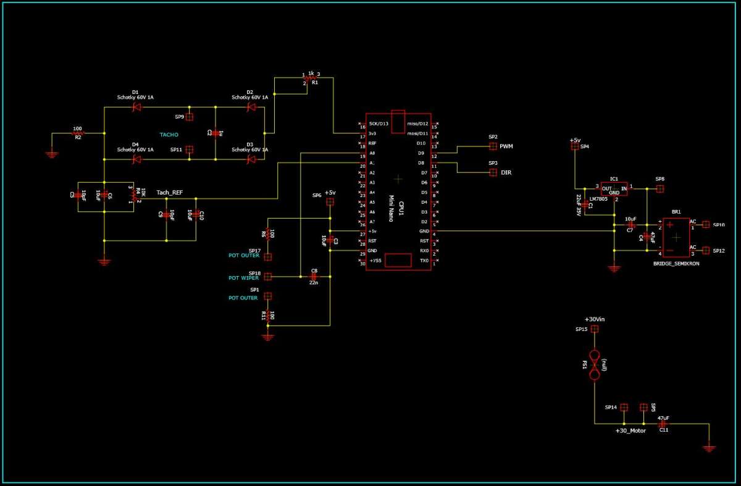Select the D3 Schottky diode symbol
Image resolution: width=741 pixels, height=486 pixels.
(x=251, y=159)
